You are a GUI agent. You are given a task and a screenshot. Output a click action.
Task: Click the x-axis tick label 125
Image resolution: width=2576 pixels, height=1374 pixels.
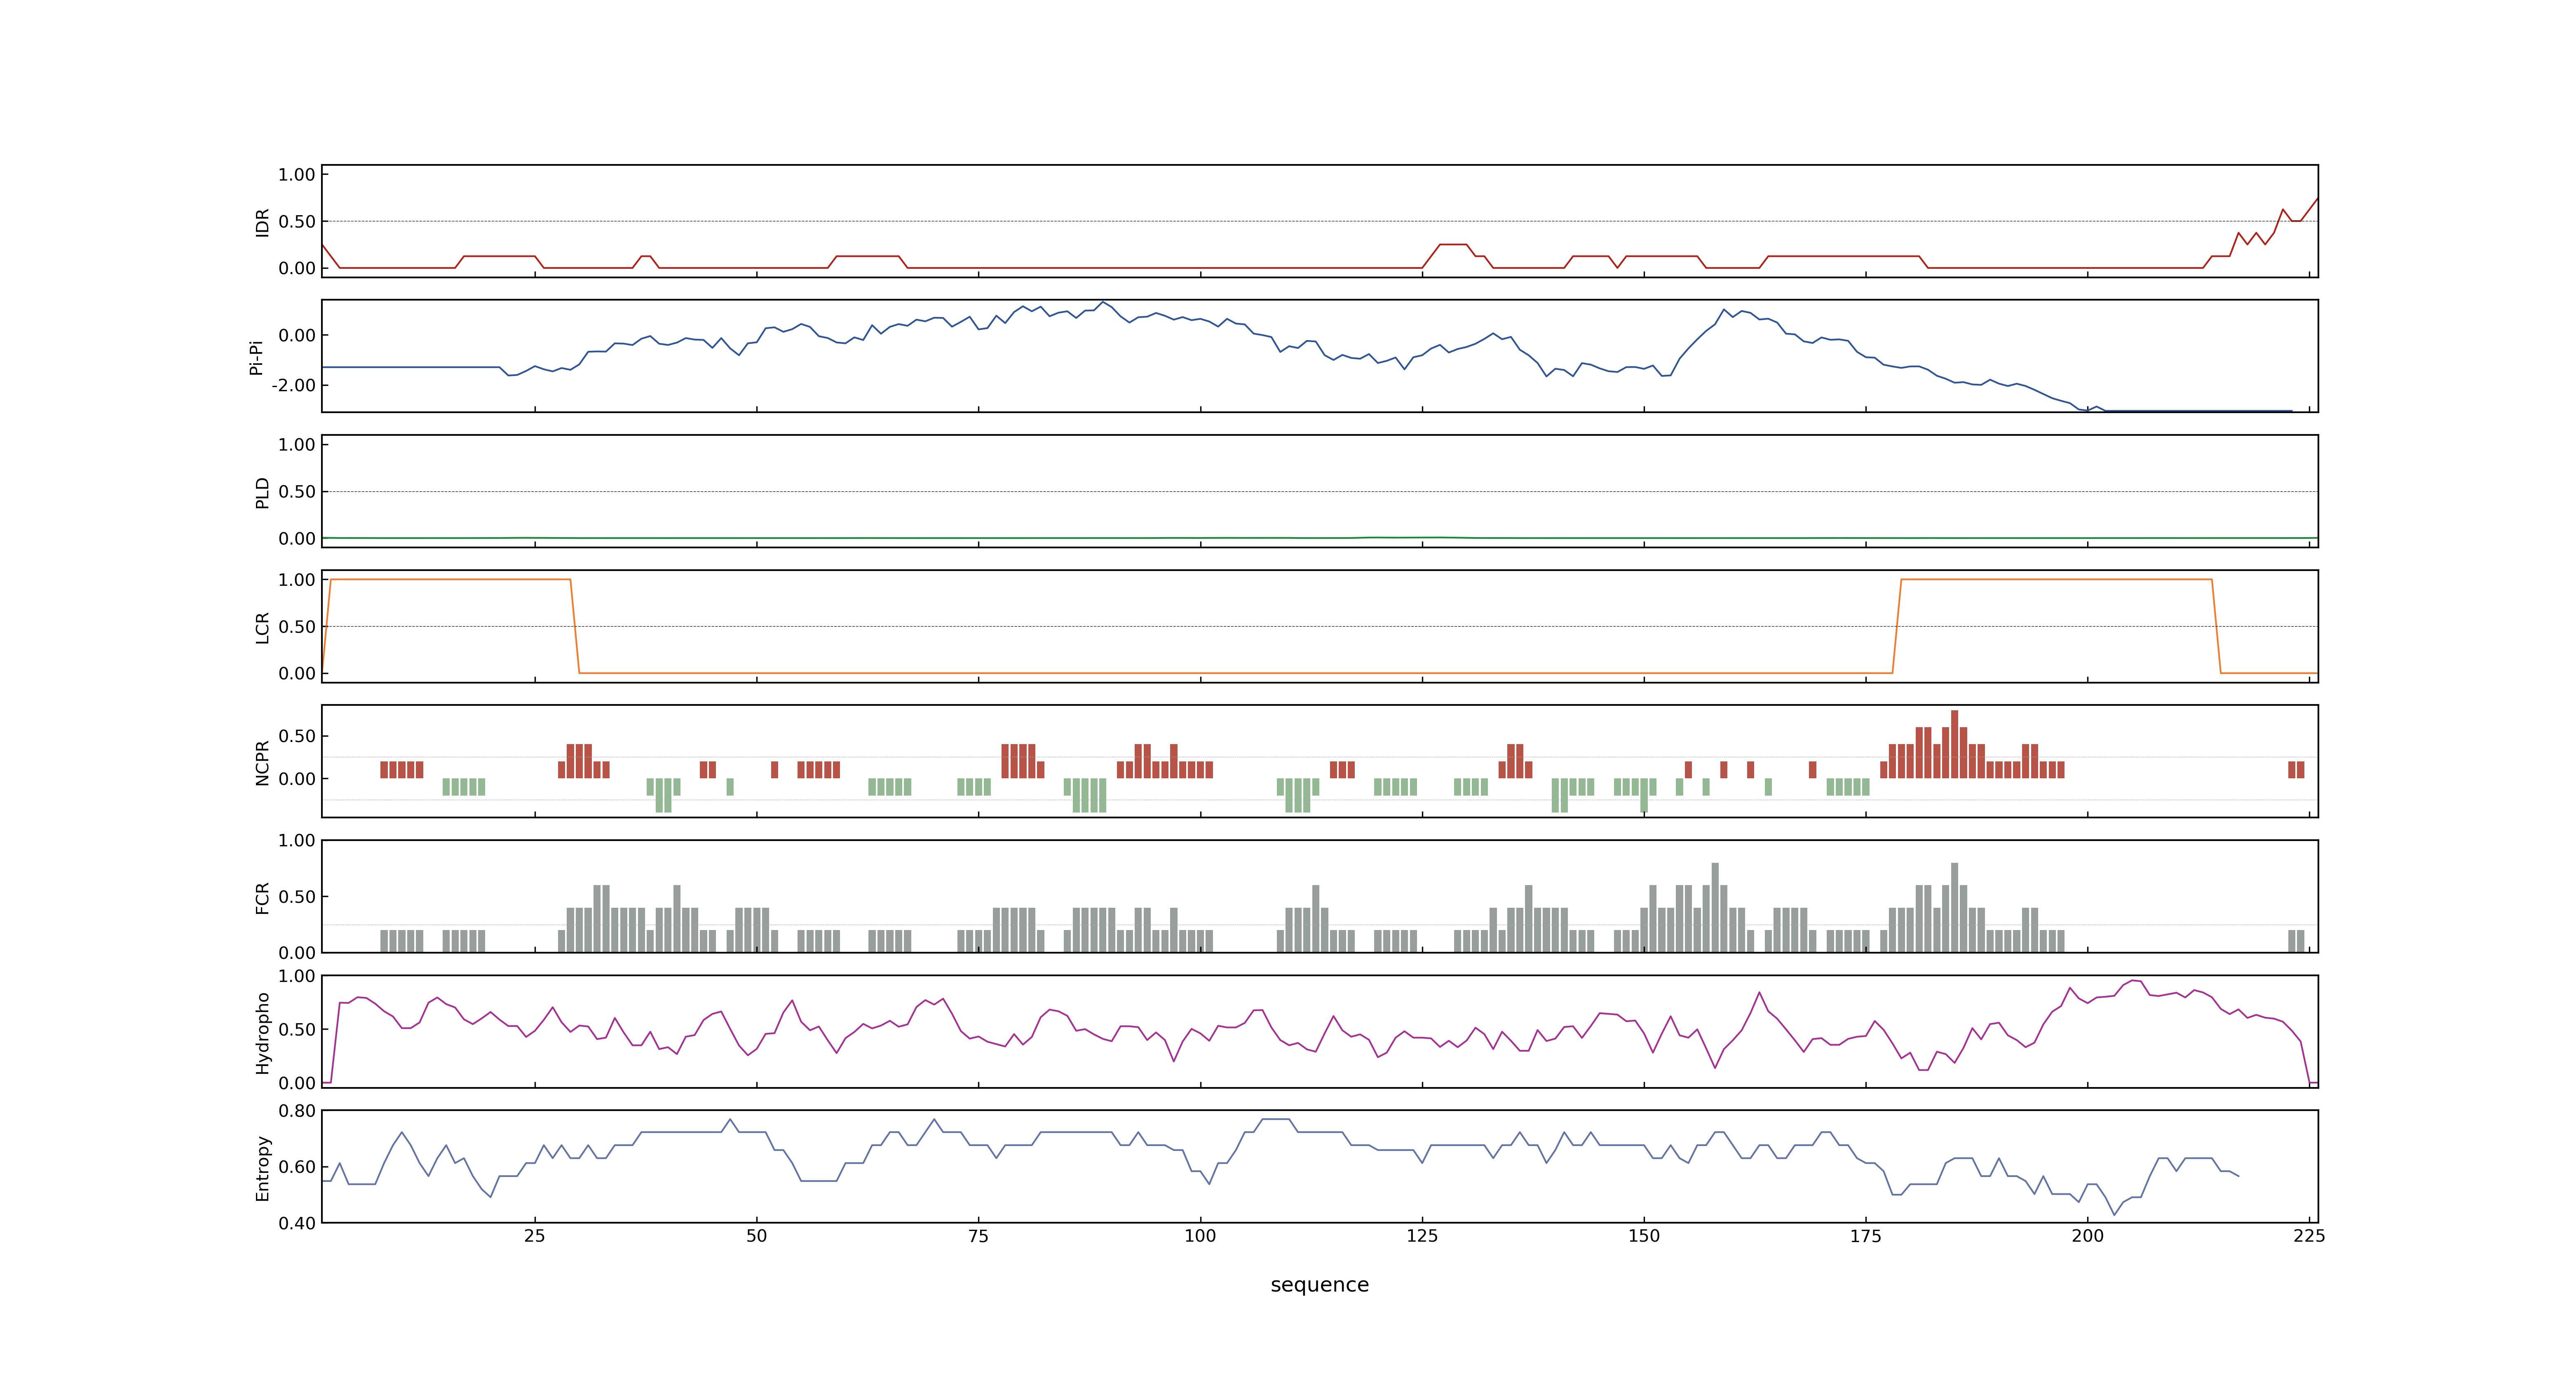[1422, 1235]
